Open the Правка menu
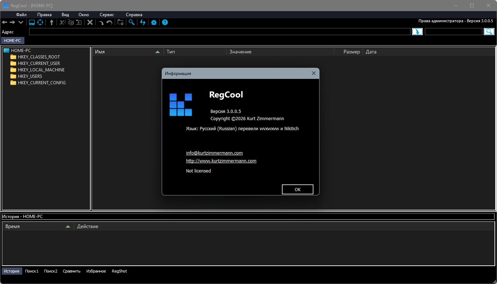Viewport: 497px width, 284px height. coord(44,15)
